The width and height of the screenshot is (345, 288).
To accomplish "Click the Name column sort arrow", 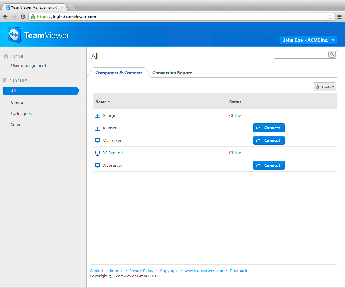I will coord(109,101).
